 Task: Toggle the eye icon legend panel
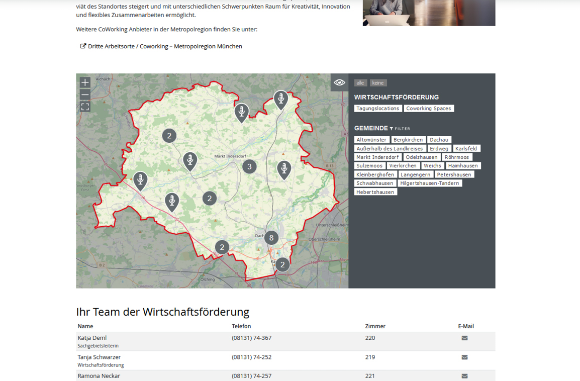[x=339, y=82]
